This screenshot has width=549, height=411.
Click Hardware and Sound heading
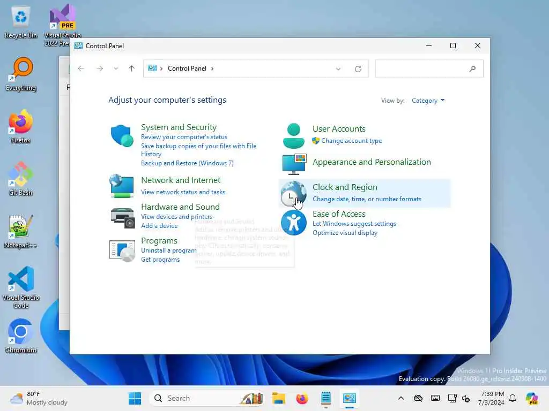pos(180,207)
